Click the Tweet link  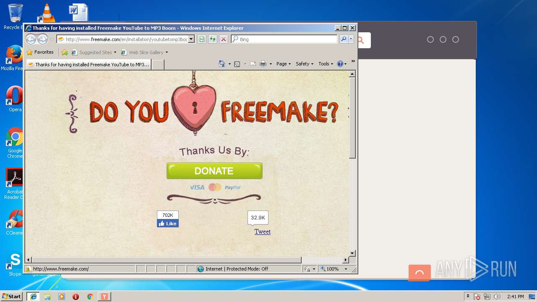(x=263, y=232)
